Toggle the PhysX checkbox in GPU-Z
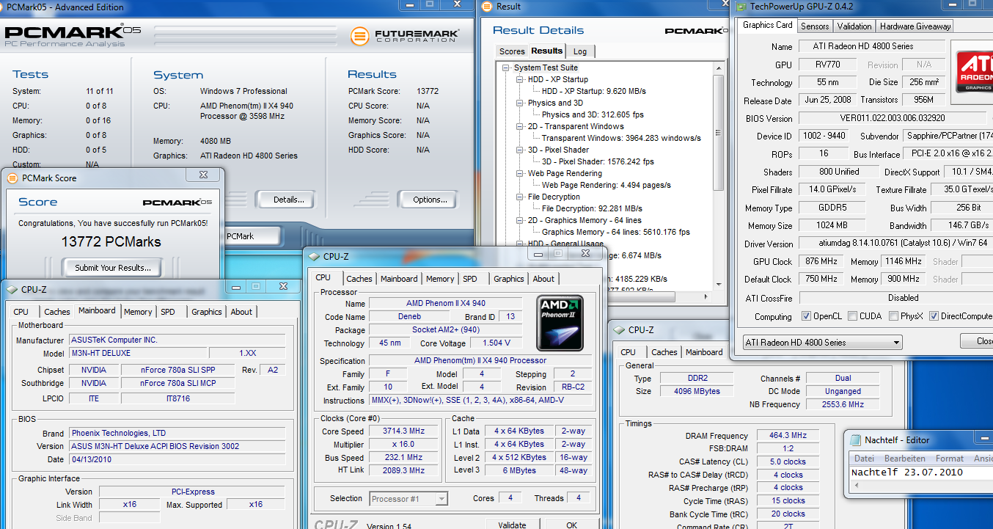This screenshot has width=993, height=529. [893, 316]
